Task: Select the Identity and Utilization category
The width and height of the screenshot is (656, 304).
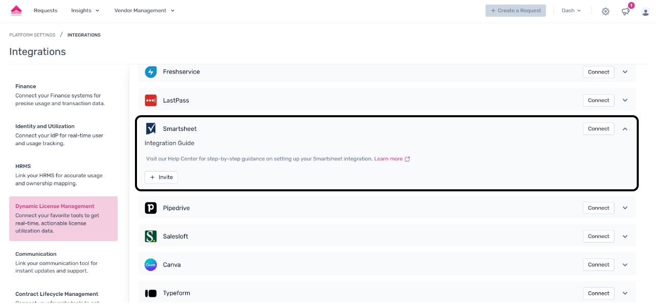Action: tap(63, 134)
